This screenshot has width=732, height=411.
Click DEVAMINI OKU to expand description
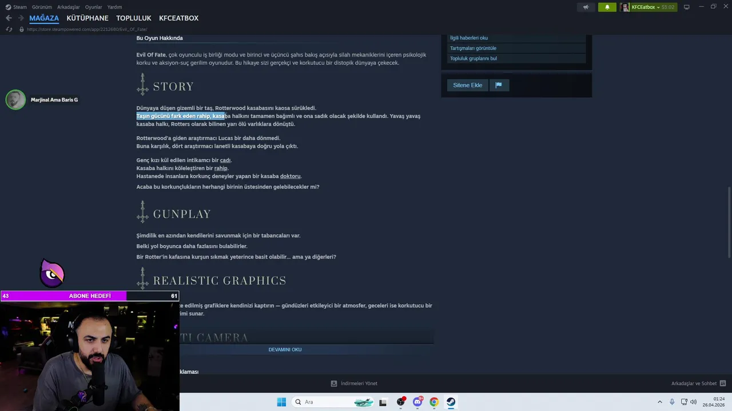(285, 349)
